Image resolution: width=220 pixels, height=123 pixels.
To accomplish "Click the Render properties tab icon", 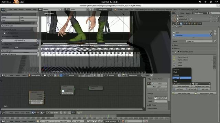I will click(178, 24).
